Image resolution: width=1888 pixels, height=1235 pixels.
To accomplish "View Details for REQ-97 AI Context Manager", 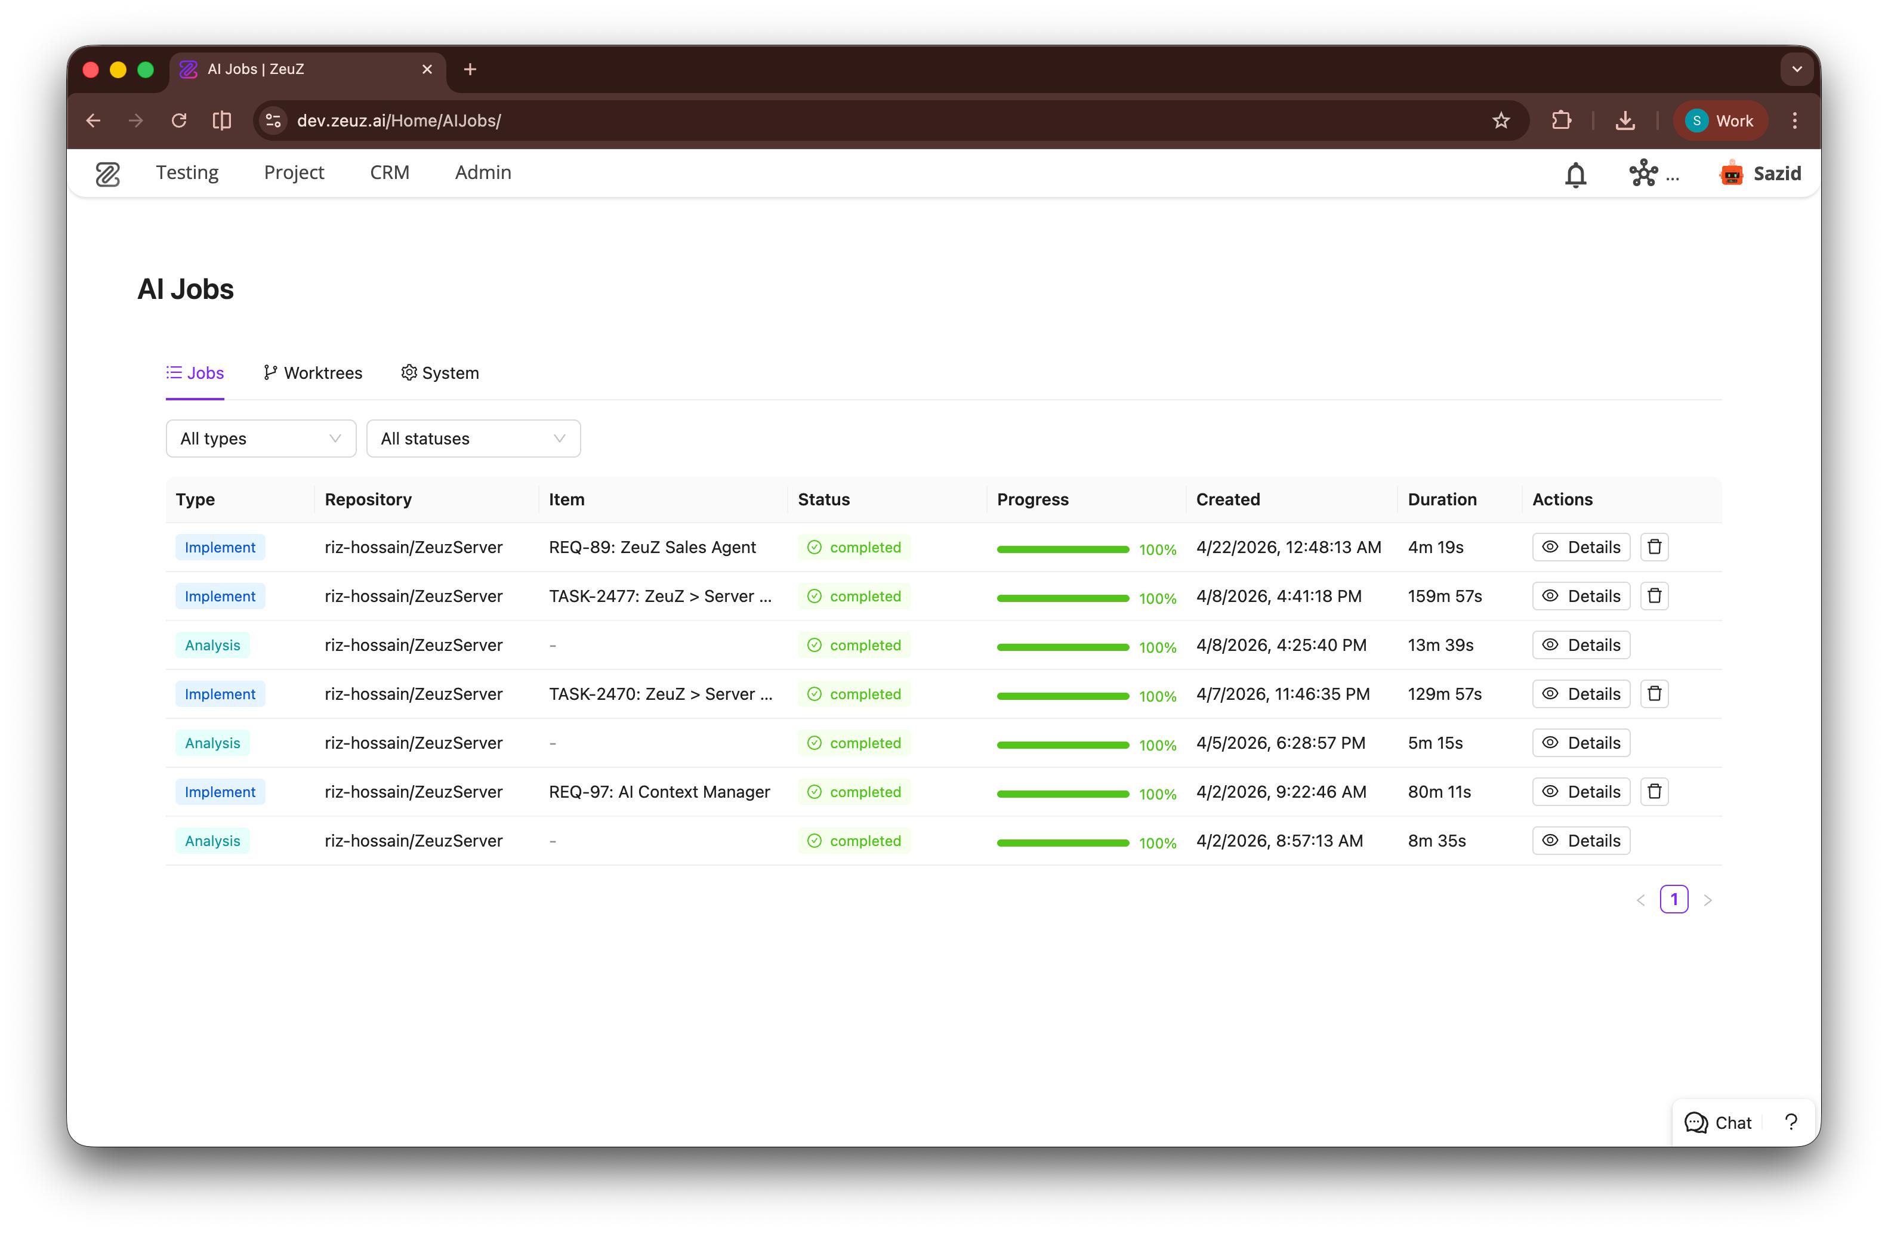I will tap(1581, 792).
